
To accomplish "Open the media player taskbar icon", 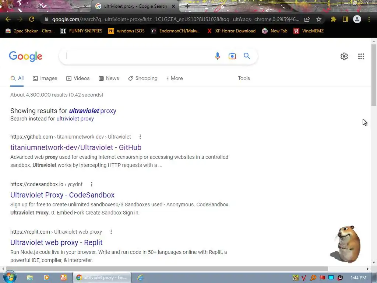I will 47,278.
